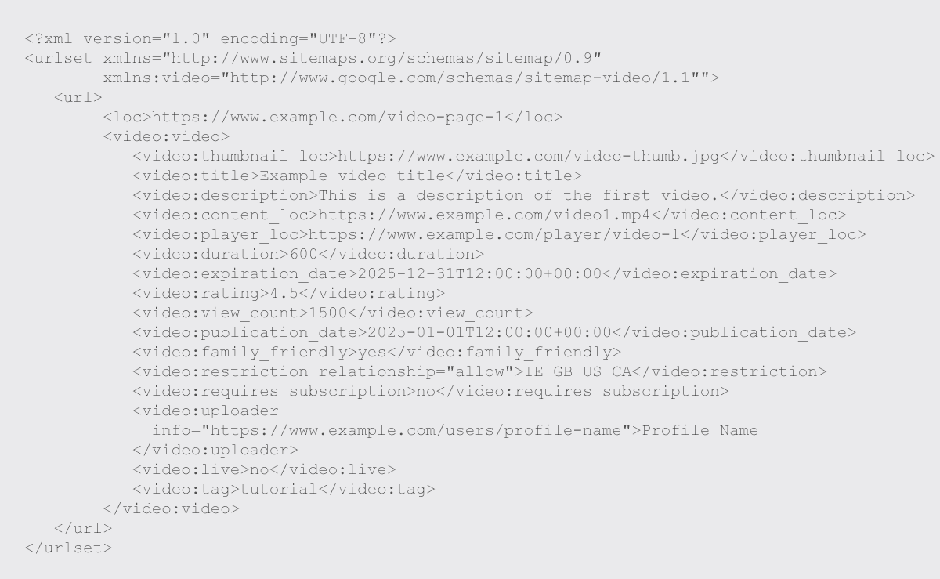The width and height of the screenshot is (940, 579).
Task: Click the video-thumb.jpg thumbnail URL
Action: 529,157
